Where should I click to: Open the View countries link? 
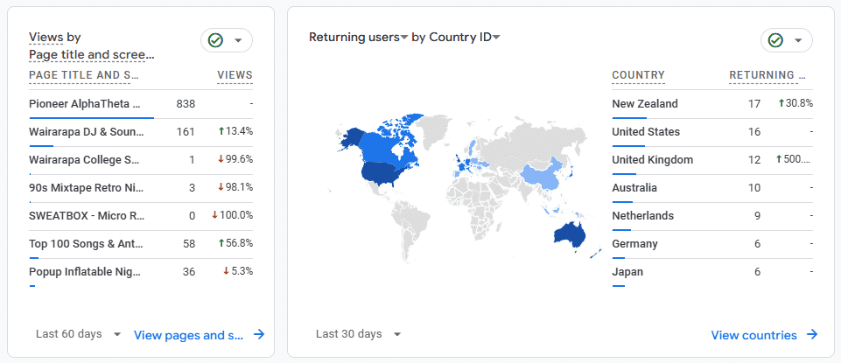pos(753,335)
